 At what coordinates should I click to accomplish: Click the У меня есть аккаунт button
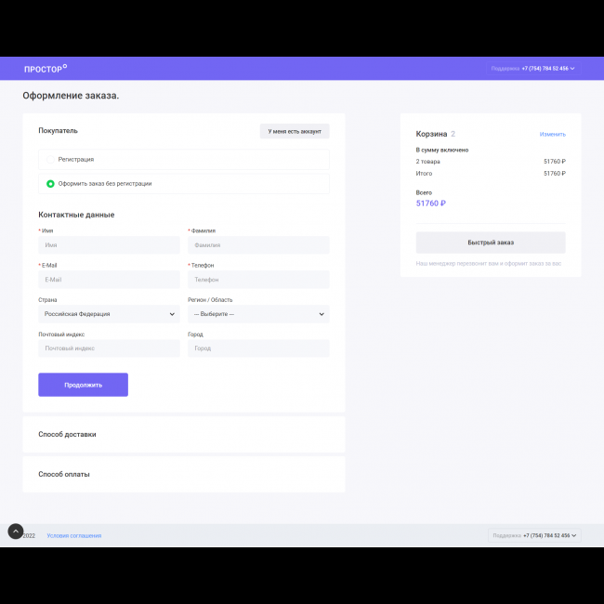click(295, 132)
